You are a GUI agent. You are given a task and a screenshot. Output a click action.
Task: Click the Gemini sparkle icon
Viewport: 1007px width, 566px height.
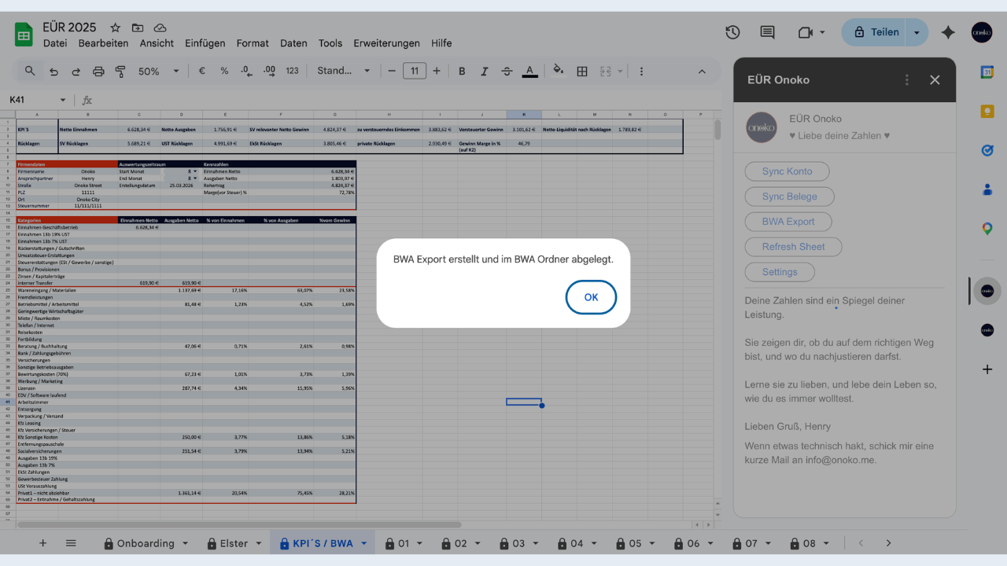(948, 32)
